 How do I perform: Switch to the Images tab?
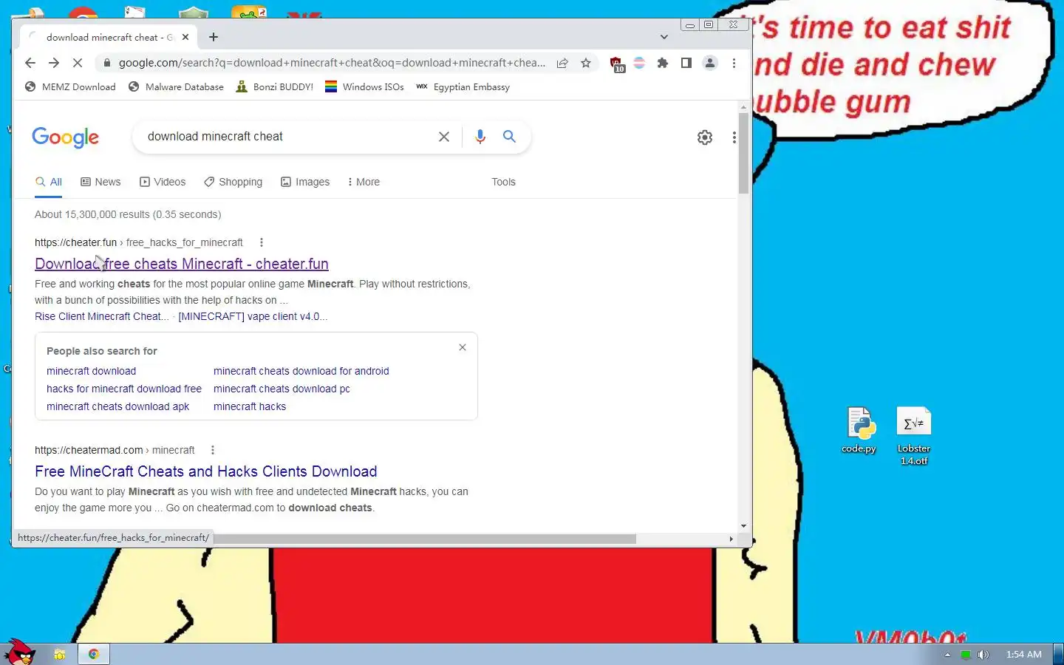pyautogui.click(x=305, y=182)
